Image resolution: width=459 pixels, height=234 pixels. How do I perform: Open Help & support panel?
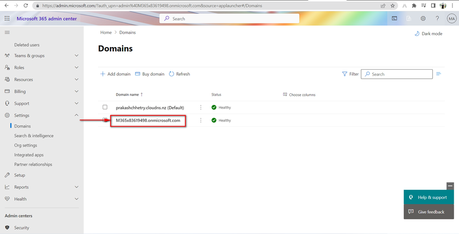(429, 197)
